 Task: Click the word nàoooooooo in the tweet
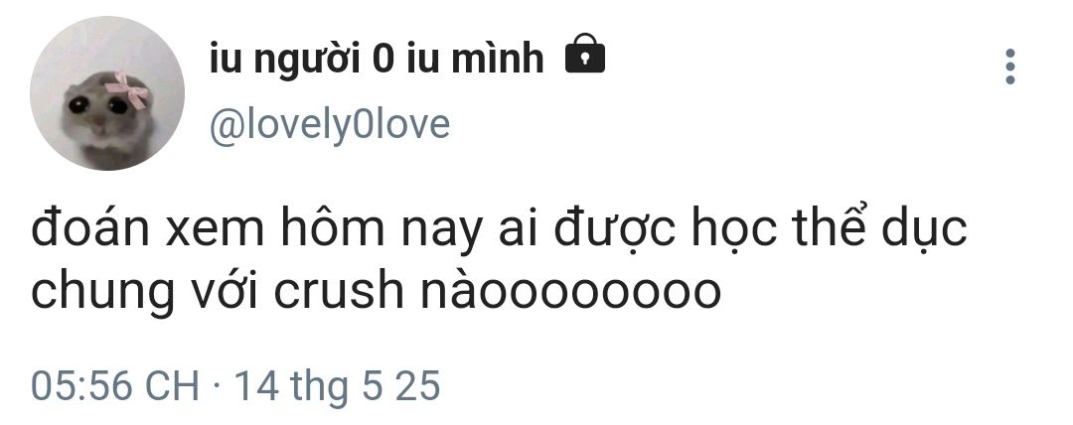[570, 290]
